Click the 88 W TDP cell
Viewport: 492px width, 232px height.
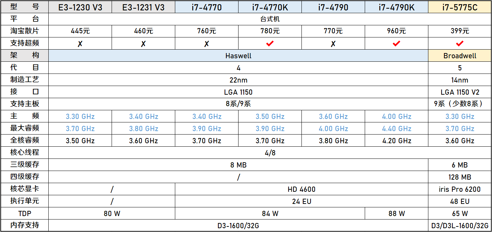coord(397,214)
